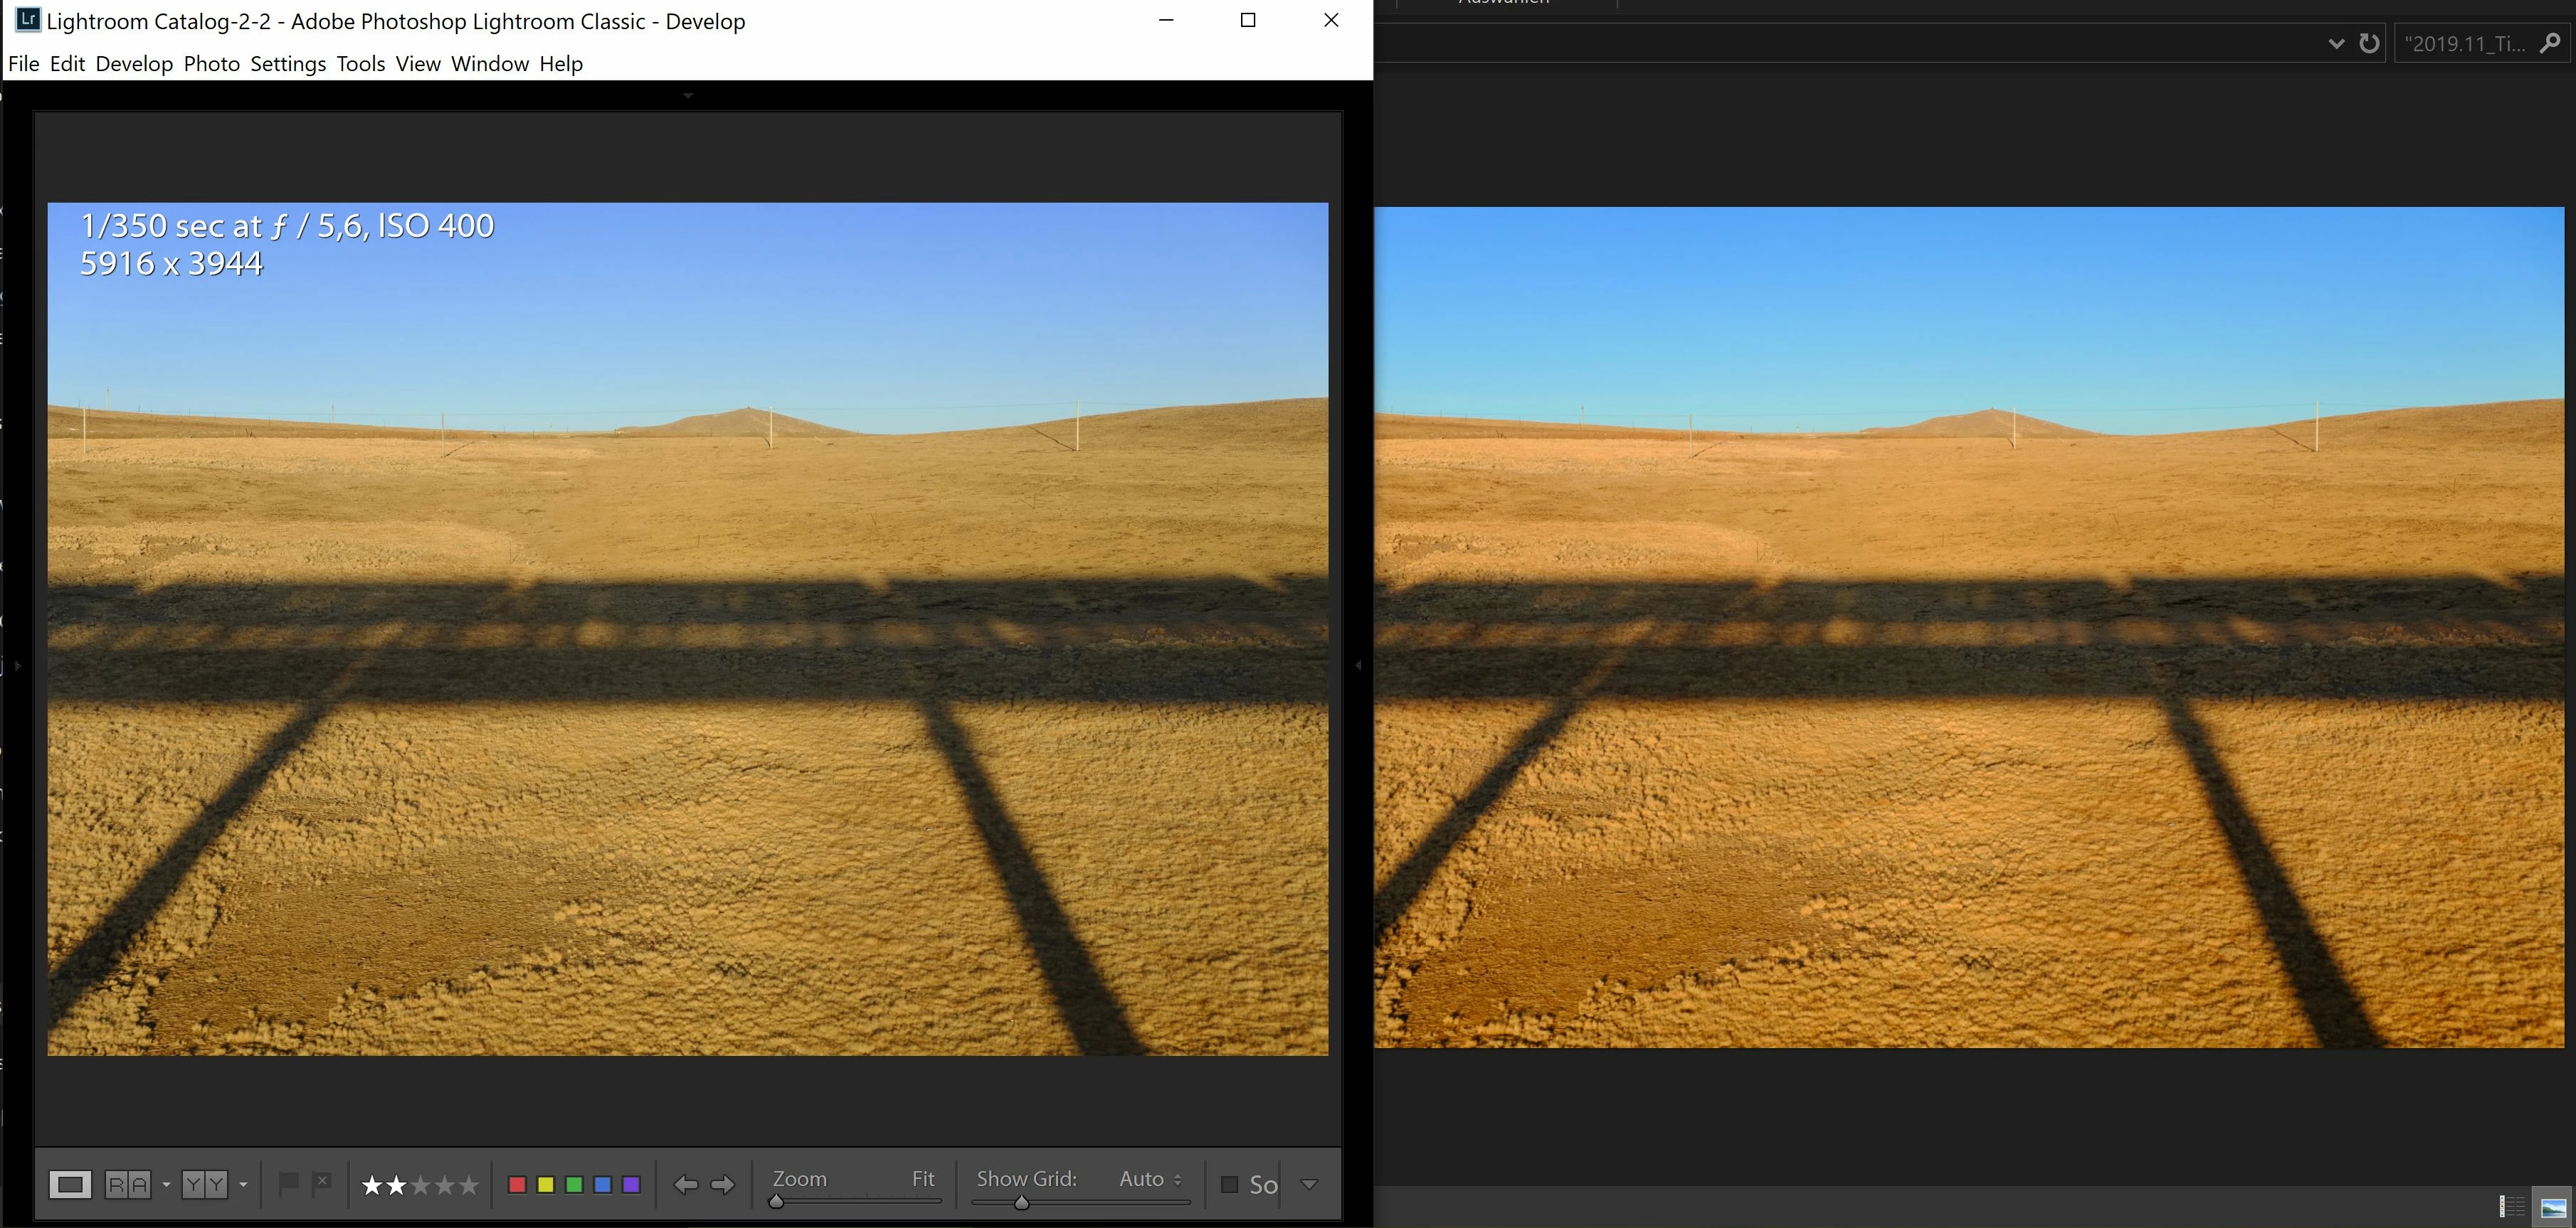This screenshot has width=2576, height=1228.
Task: Flag the photo as a pick
Action: click(288, 1184)
